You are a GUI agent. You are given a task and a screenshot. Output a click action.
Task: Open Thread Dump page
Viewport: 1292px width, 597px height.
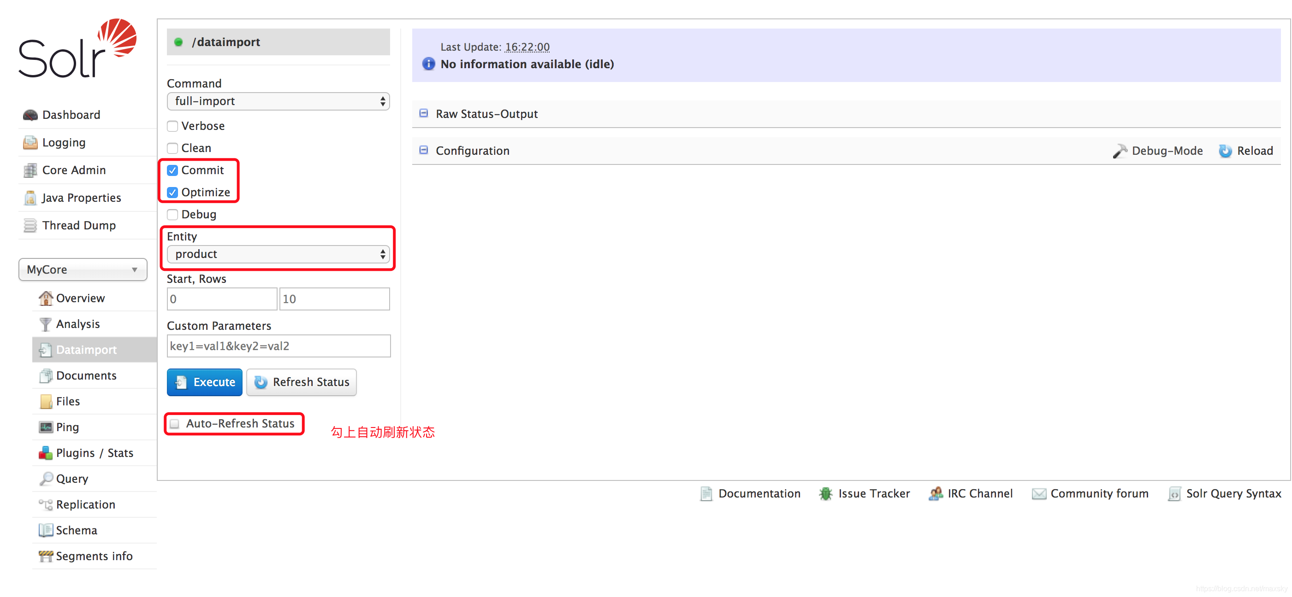(79, 225)
